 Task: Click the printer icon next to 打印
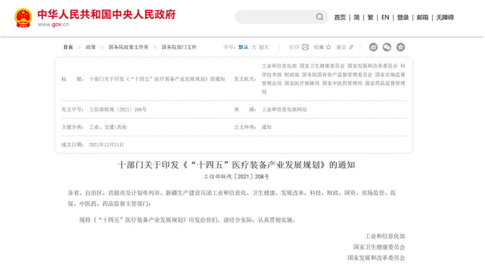305,47
